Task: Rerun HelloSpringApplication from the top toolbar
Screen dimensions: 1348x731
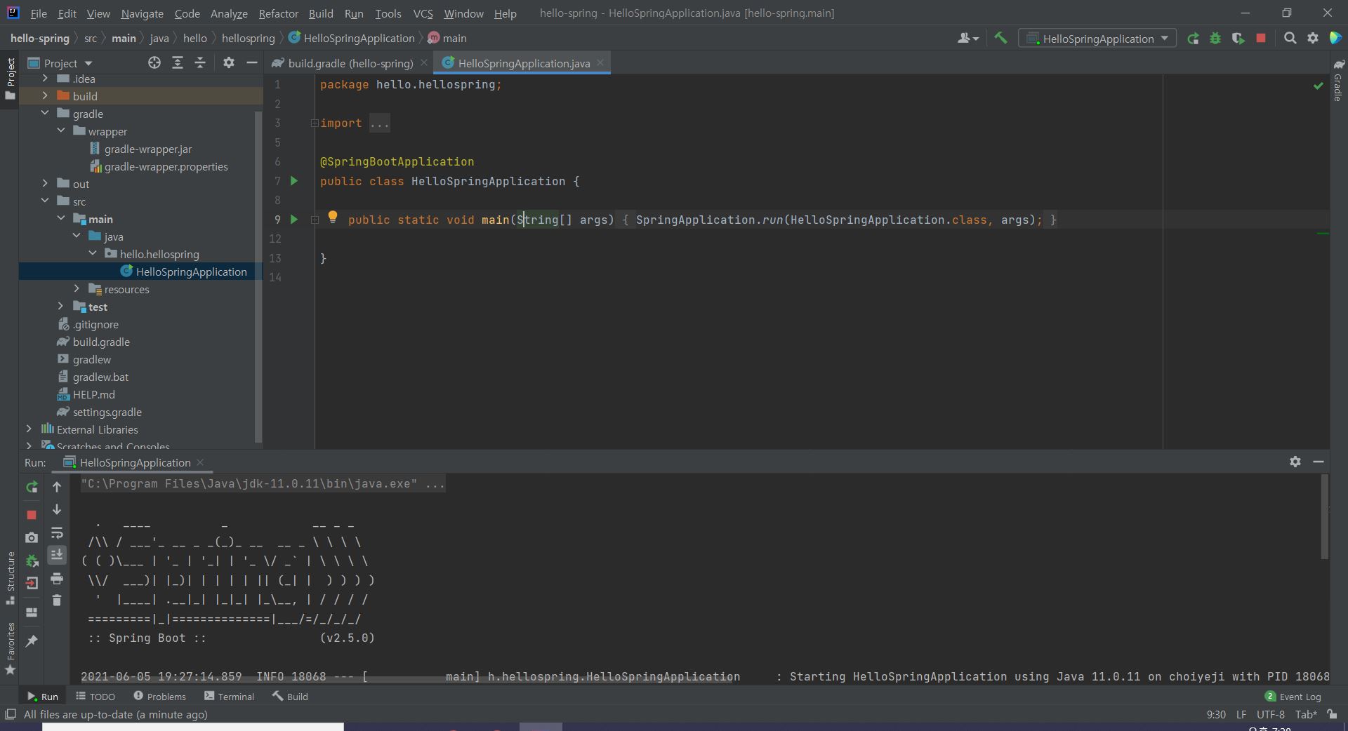Action: 1193,39
